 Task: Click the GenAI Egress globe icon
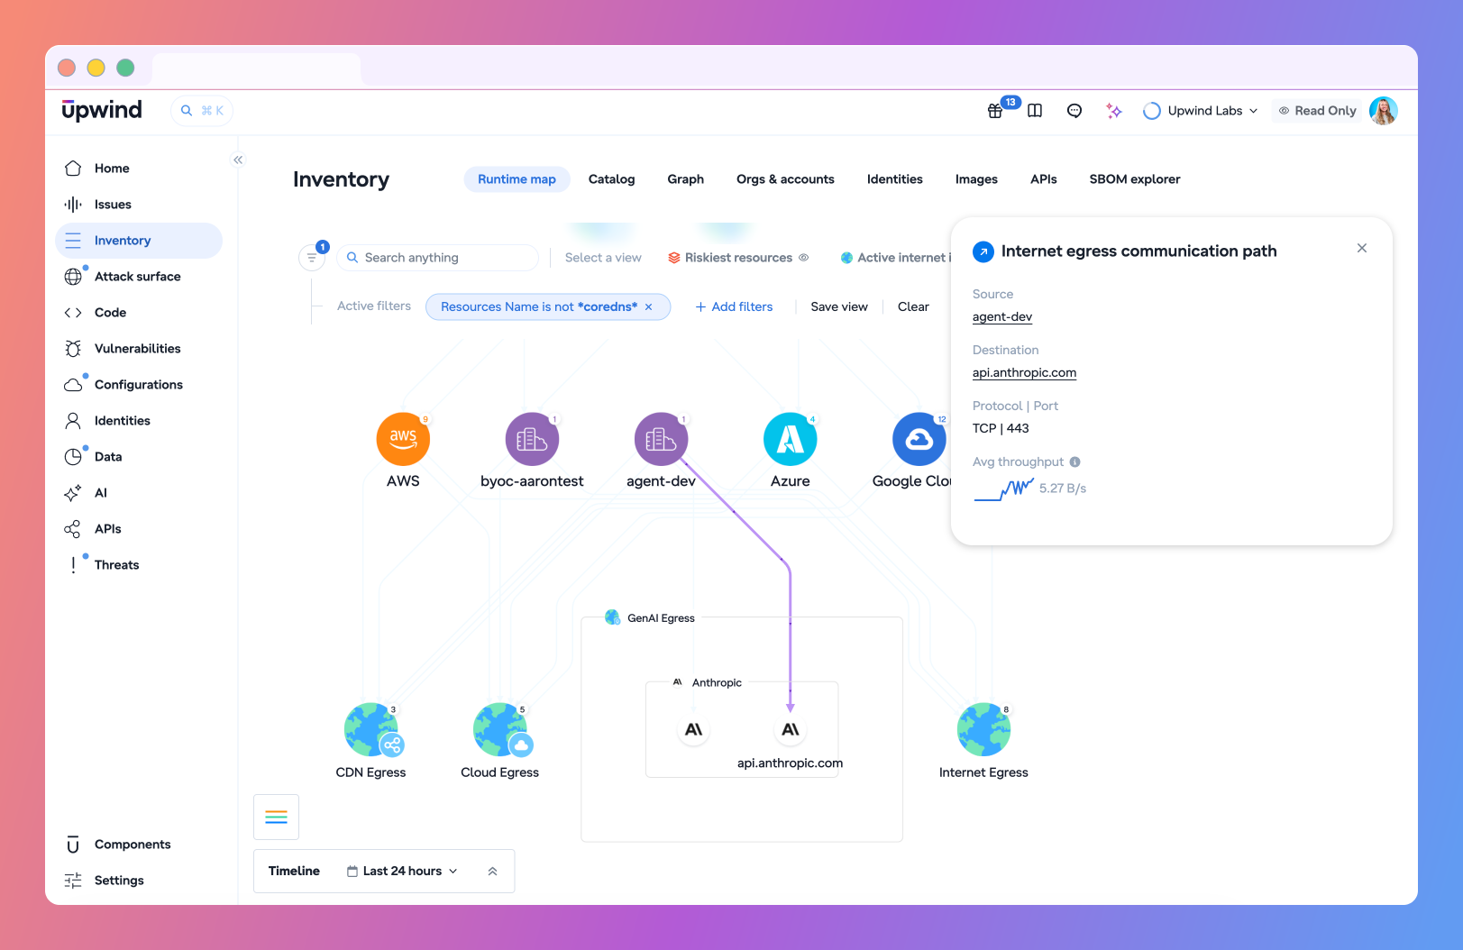point(613,617)
